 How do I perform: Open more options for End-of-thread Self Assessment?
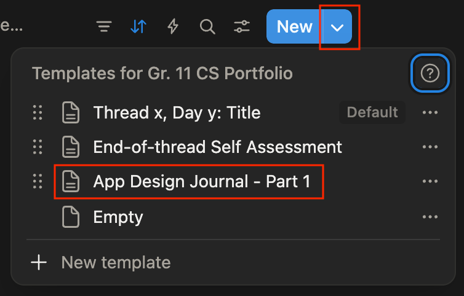430,147
